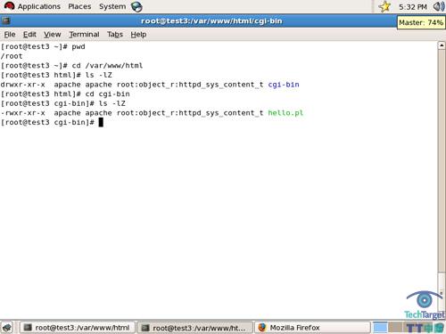The width and height of the screenshot is (446, 334).
Task: Open the Terminal menu
Action: pyautogui.click(x=84, y=35)
